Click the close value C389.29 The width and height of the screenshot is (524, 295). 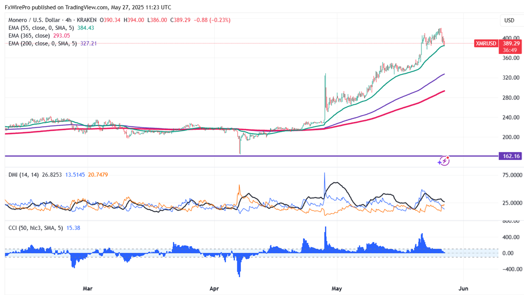click(180, 20)
